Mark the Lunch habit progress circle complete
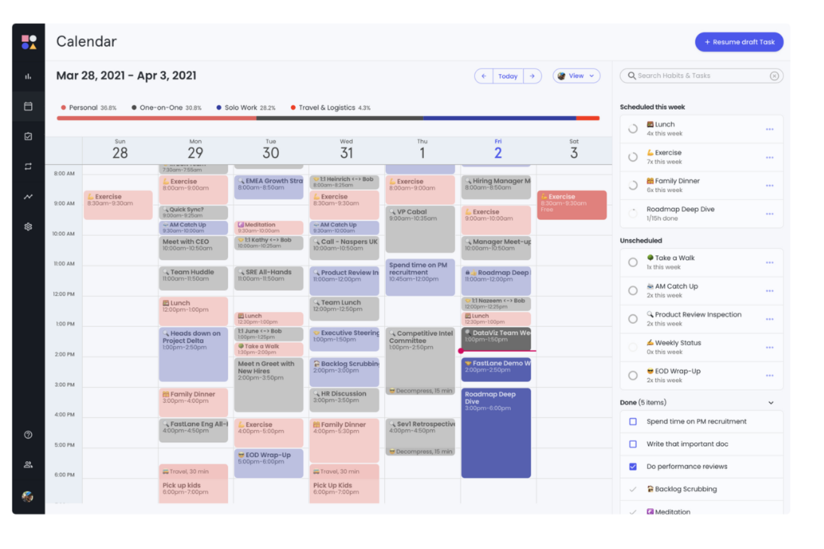Image resolution: width=824 pixels, height=549 pixels. pos(632,128)
